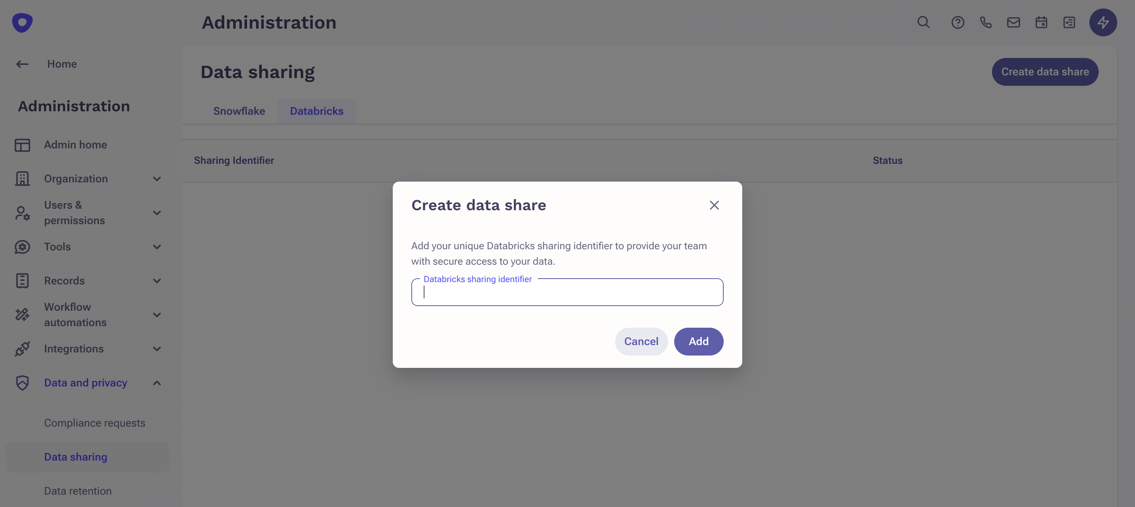The height and width of the screenshot is (507, 1135).
Task: Collapse the Data and privacy section
Action: 157,383
